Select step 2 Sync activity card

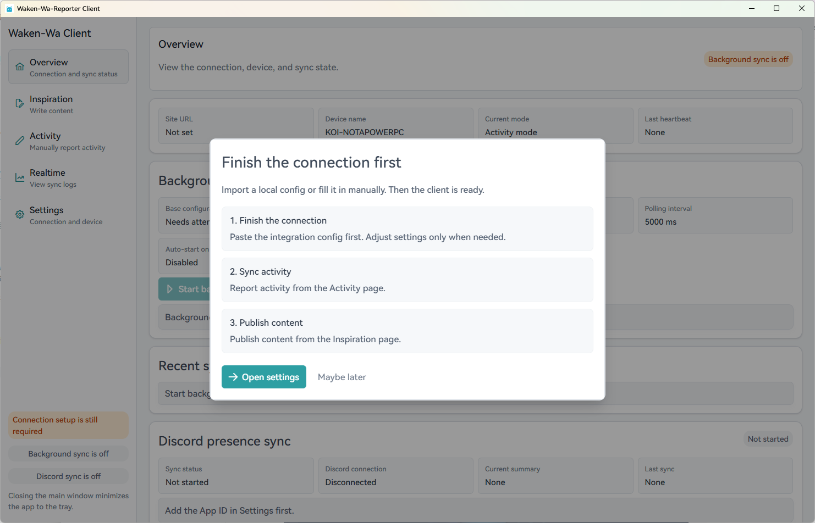tap(407, 280)
